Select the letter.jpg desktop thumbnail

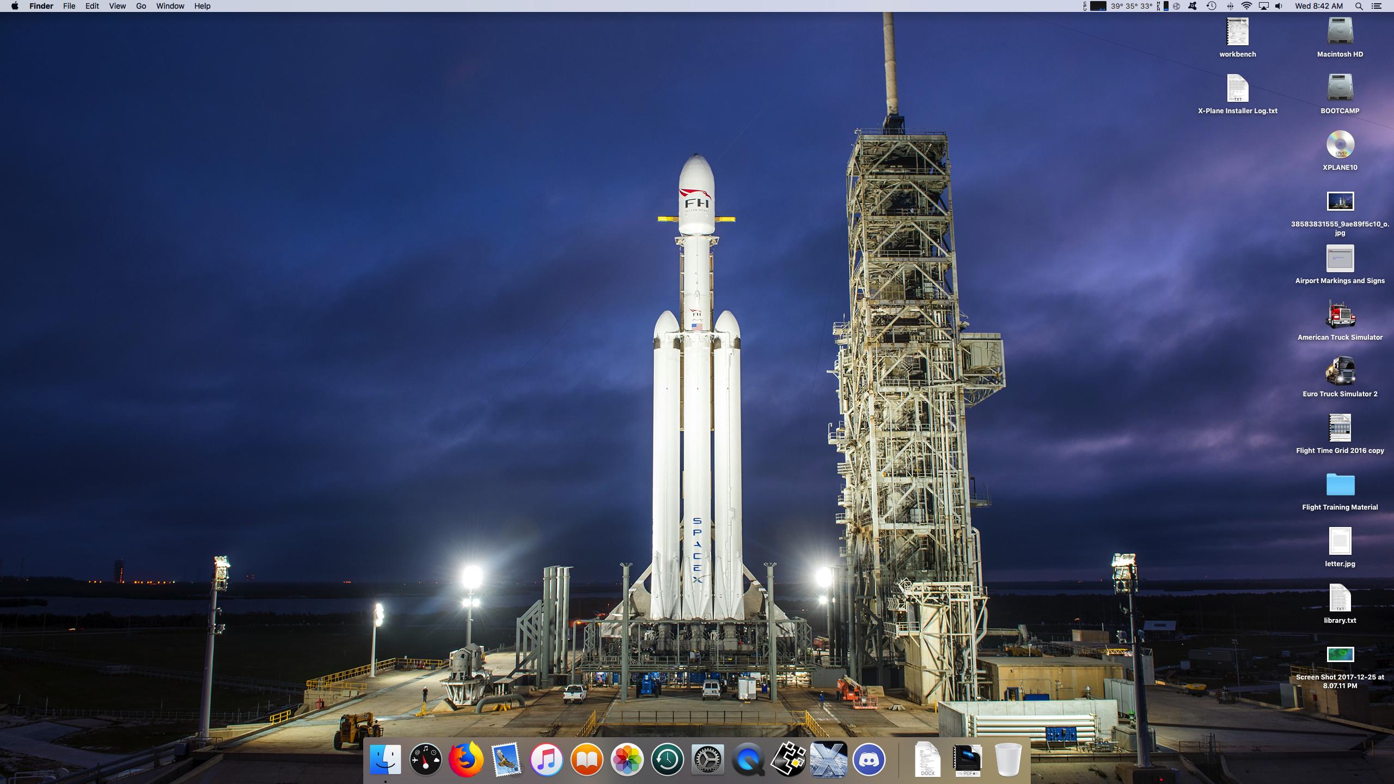[x=1340, y=541]
